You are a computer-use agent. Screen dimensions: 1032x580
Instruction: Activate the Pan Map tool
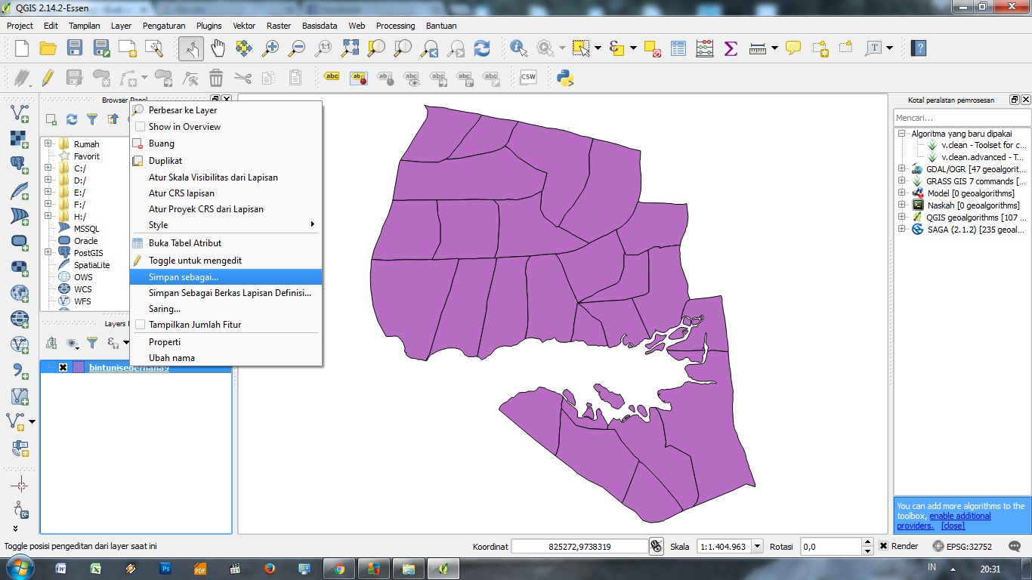(218, 47)
